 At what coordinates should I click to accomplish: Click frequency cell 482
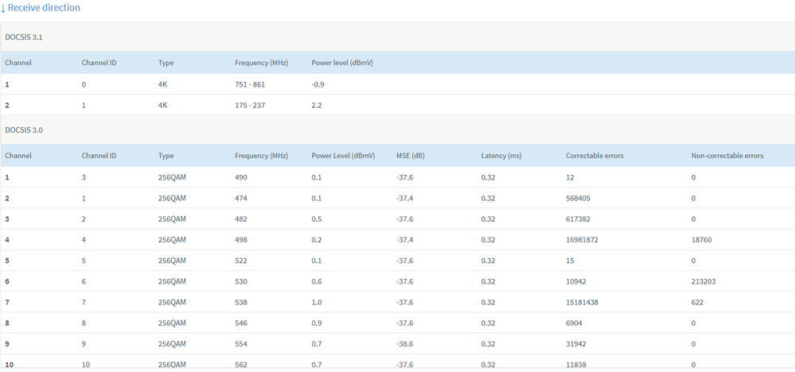click(241, 219)
